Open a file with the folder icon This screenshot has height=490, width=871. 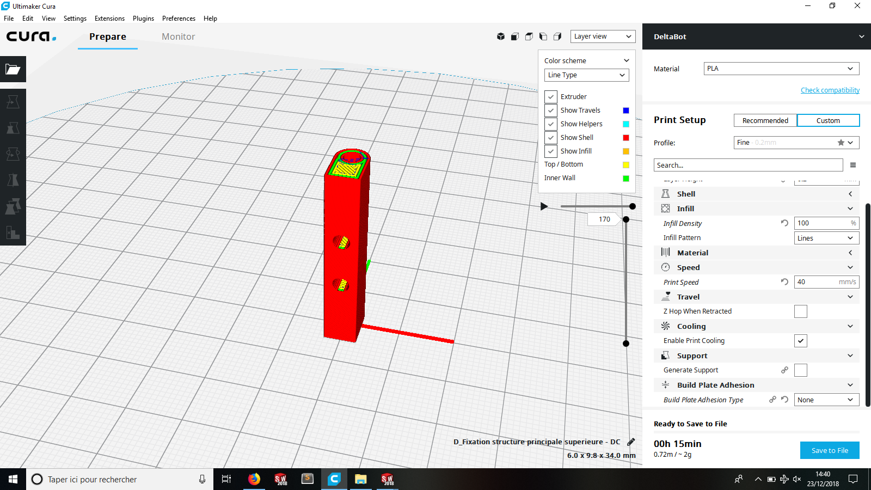pos(13,69)
